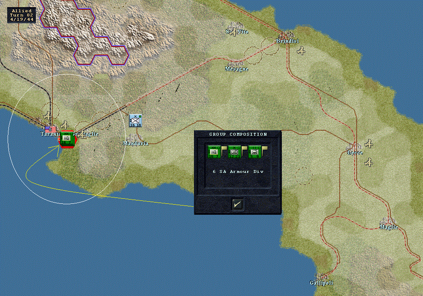Click the airfield icon at S. Vito
The width and height of the screenshot is (423, 296).
click(x=234, y=32)
